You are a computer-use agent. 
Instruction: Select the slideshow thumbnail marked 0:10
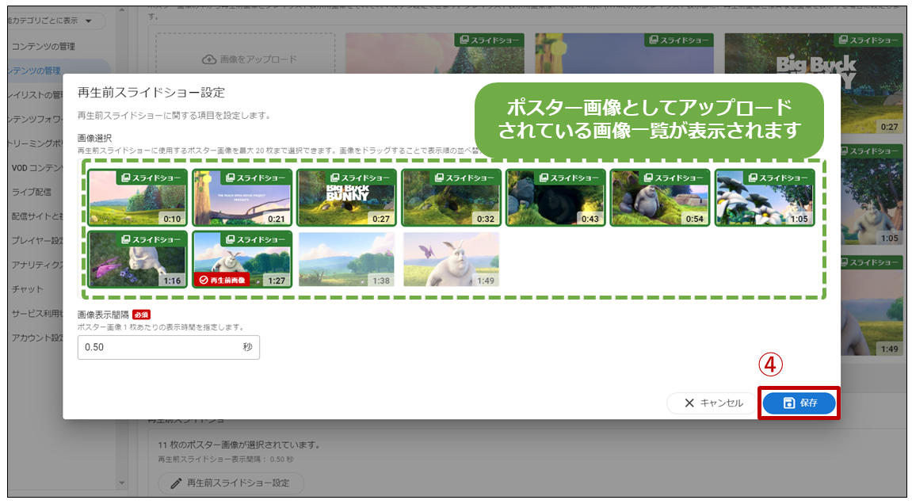pos(137,198)
